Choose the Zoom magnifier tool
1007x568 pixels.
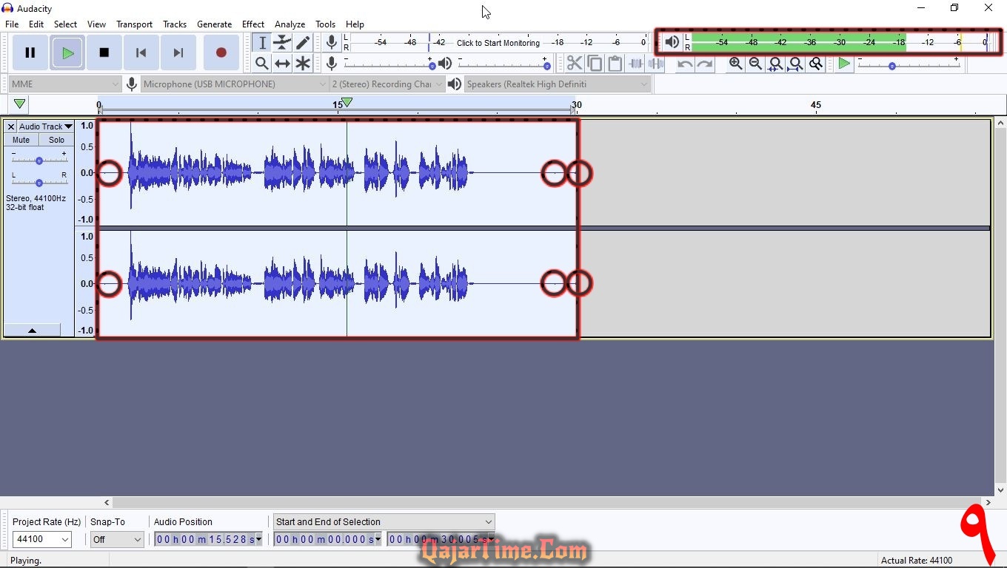pyautogui.click(x=261, y=64)
